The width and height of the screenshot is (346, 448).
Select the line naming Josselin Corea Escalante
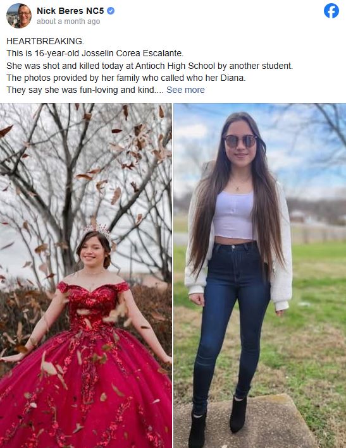click(95, 53)
